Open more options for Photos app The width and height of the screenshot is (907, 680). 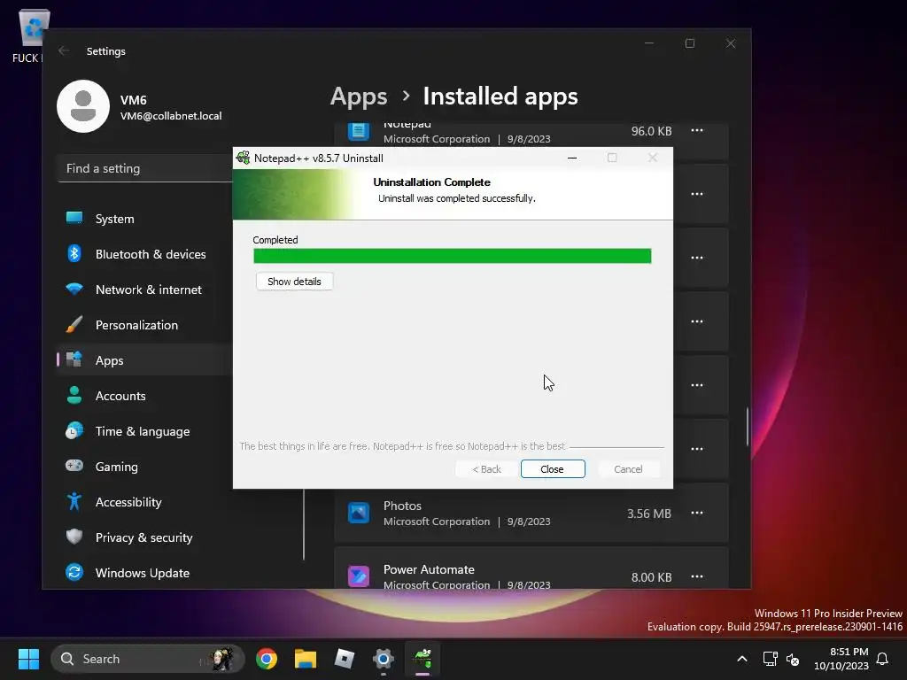click(x=697, y=513)
